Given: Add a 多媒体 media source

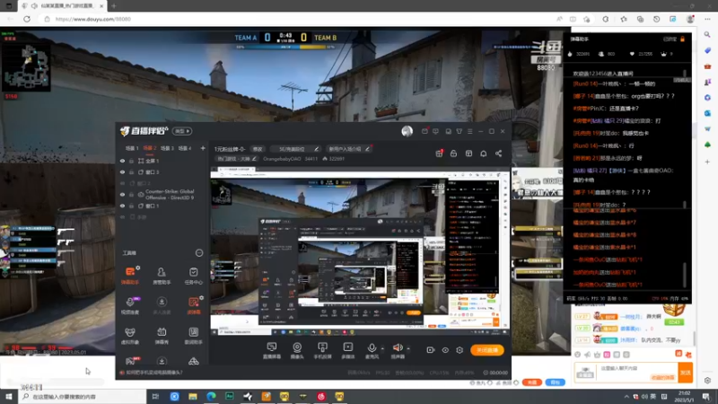Looking at the screenshot, I should click(x=348, y=350).
